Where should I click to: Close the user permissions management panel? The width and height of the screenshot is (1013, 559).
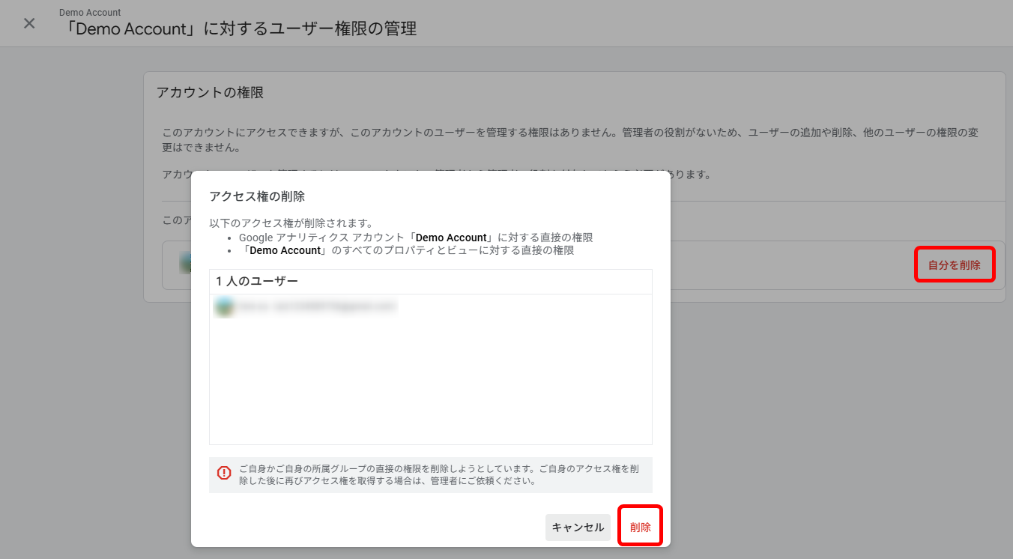click(x=29, y=23)
